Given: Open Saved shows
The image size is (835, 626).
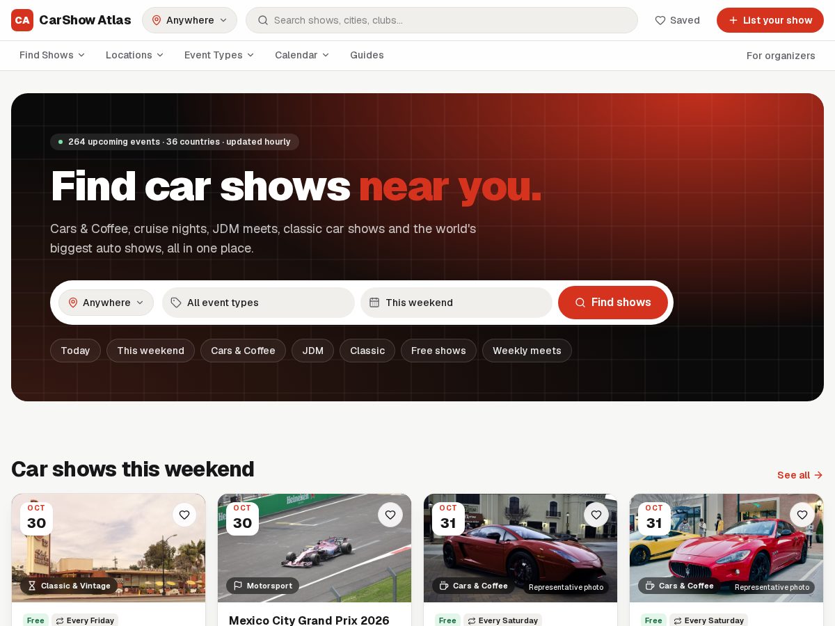Looking at the screenshot, I should pos(677,20).
